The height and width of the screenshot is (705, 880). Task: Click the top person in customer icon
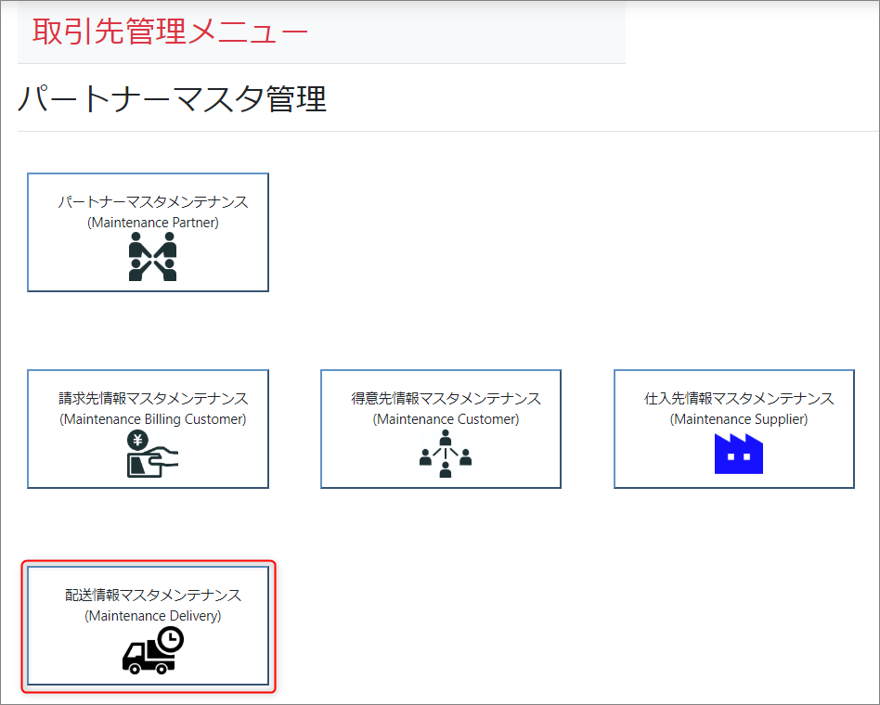(x=446, y=436)
